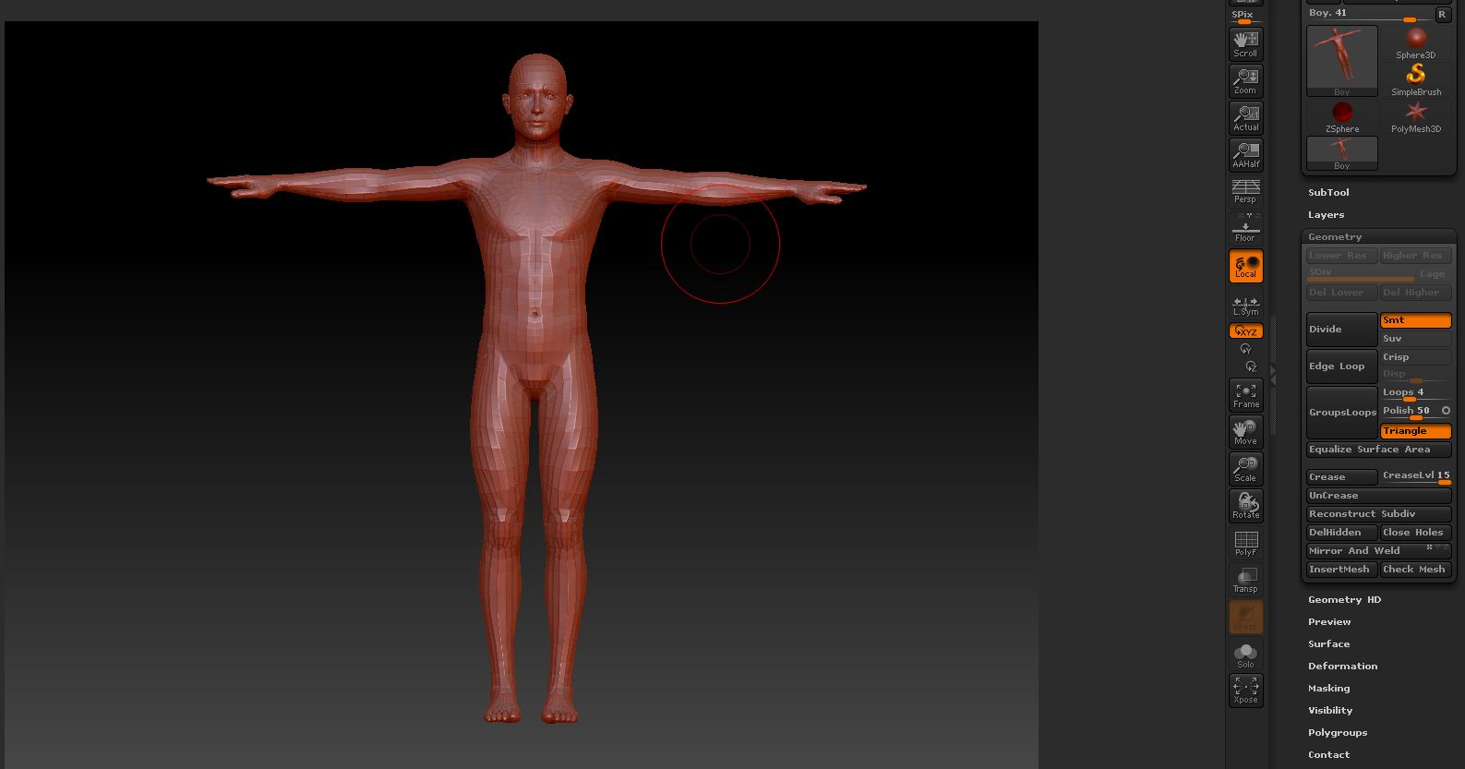Adjust the Boy. 41 tool slider

click(x=1369, y=14)
